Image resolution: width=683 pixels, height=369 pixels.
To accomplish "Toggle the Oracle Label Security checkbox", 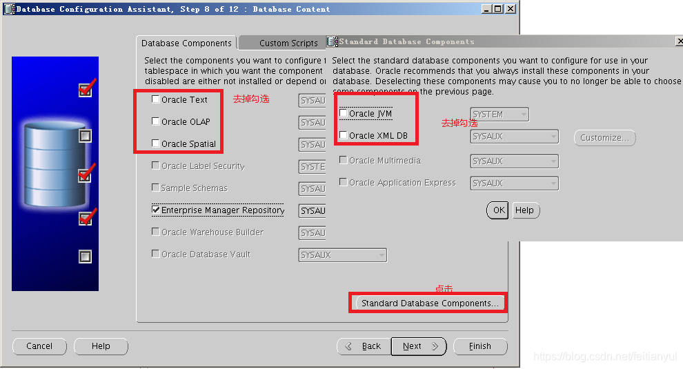I will point(155,165).
